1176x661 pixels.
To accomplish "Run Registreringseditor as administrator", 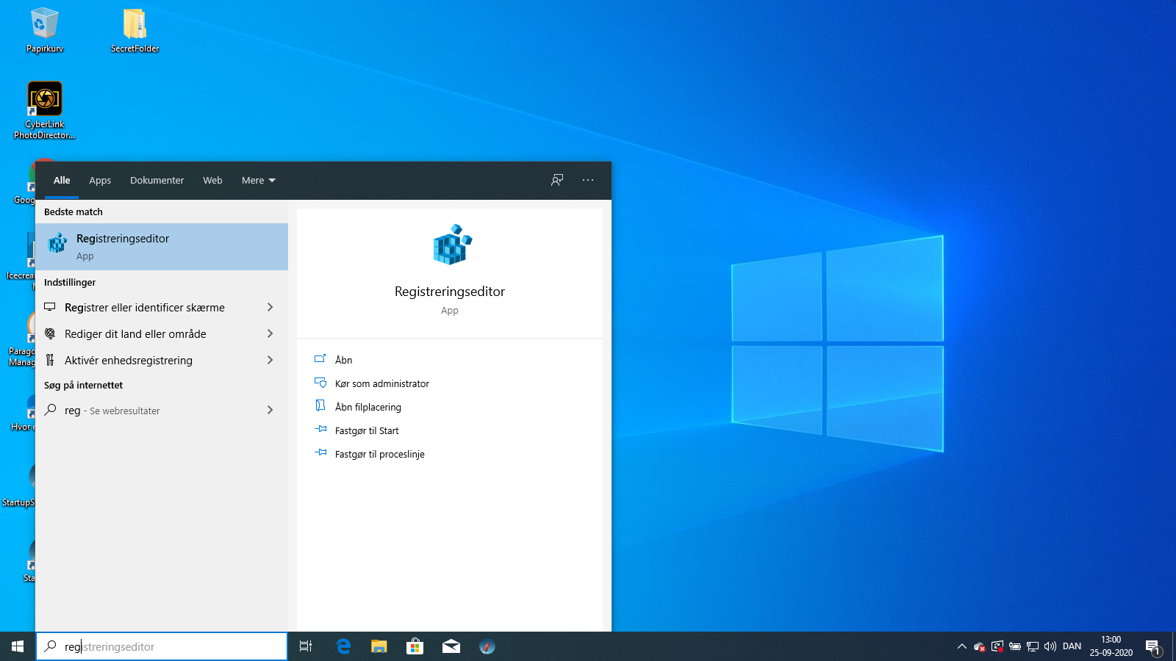I will click(381, 383).
